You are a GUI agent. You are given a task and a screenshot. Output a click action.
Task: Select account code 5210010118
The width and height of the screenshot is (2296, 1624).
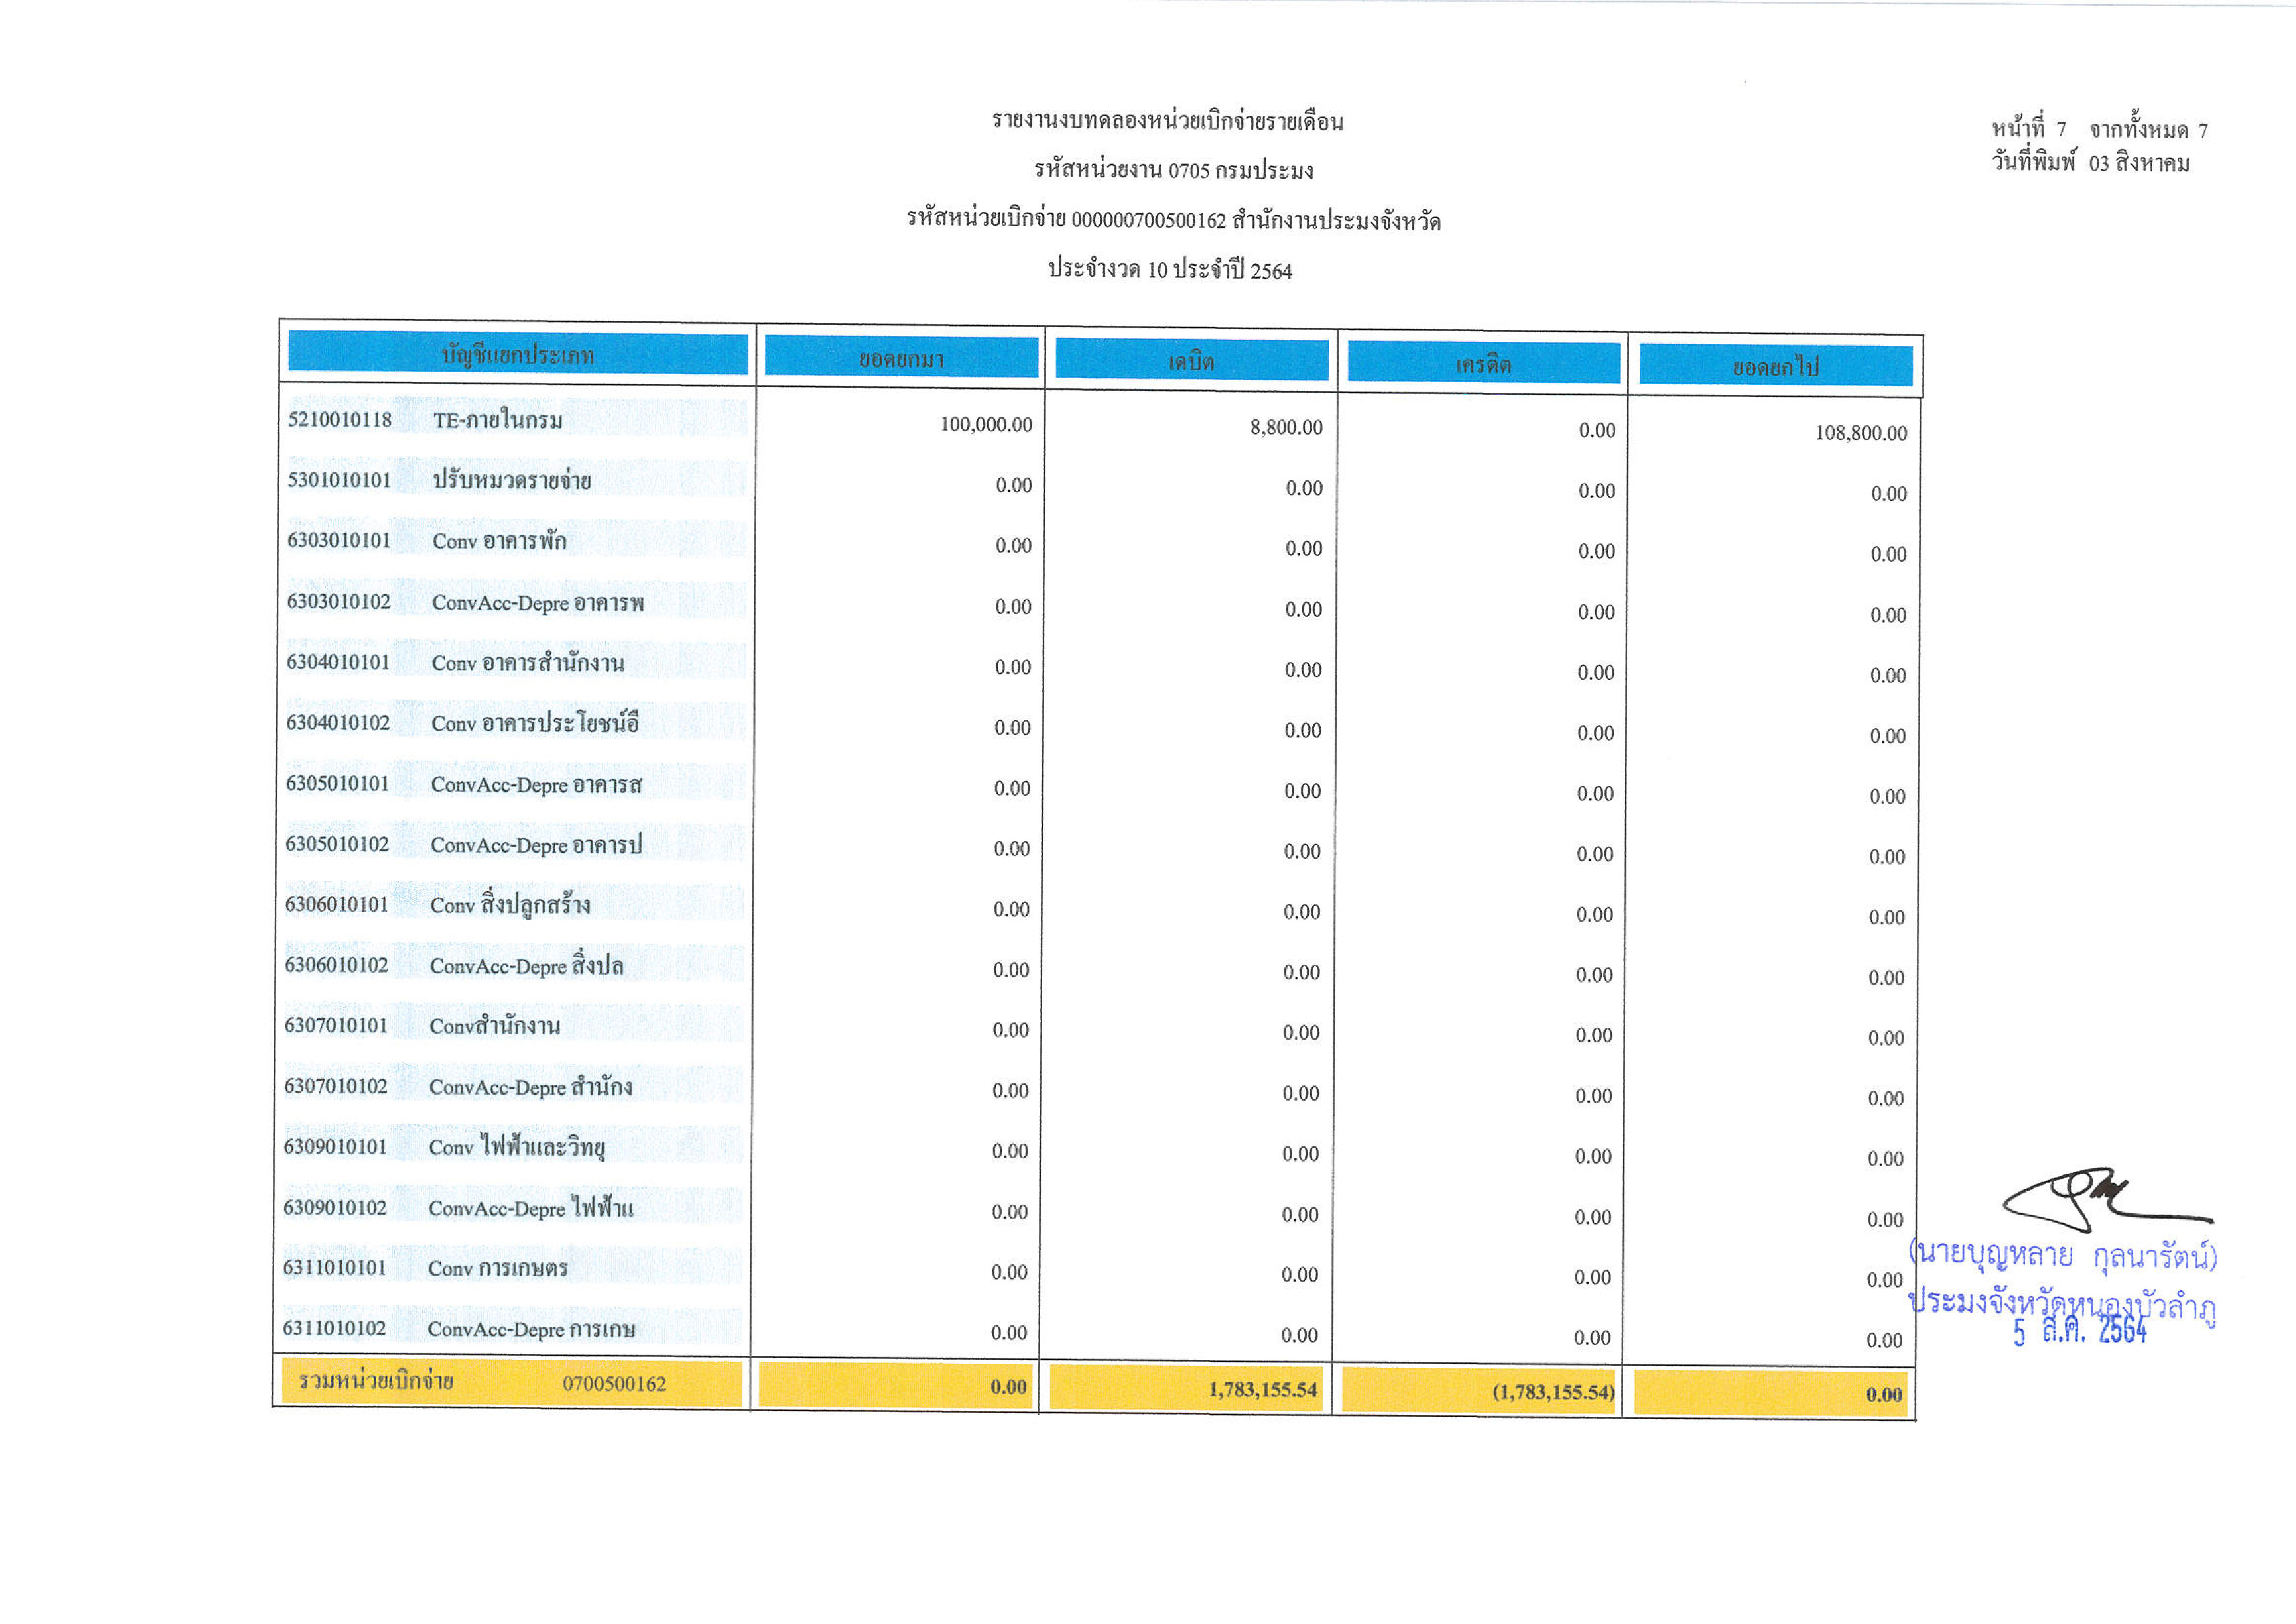(340, 419)
